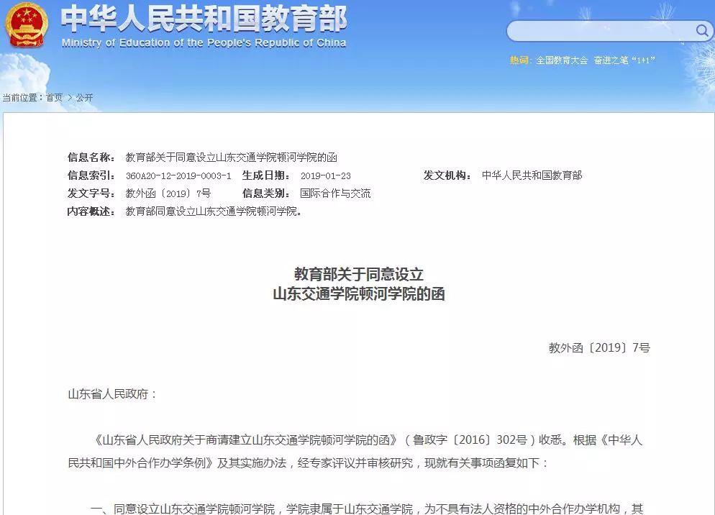Click 热词 label beside hot words
Image resolution: width=715 pixels, height=515 pixels.
tap(520, 60)
